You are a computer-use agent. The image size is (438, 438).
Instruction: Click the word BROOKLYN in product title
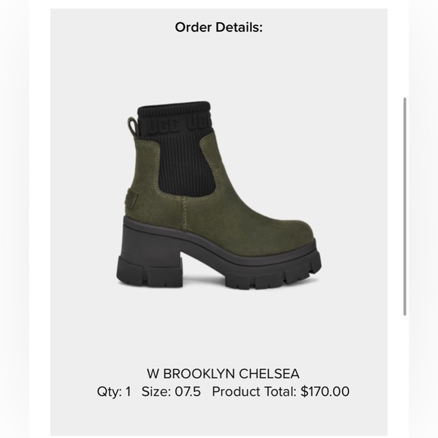(x=199, y=374)
